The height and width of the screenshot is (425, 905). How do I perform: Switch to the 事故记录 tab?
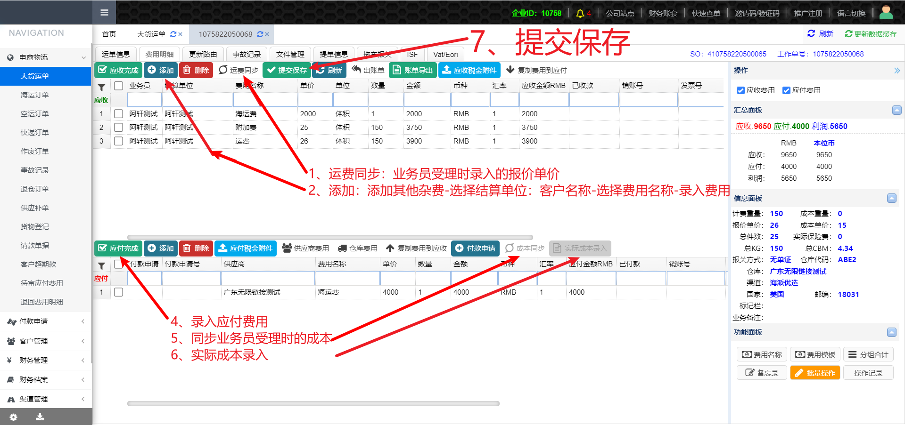pos(247,54)
